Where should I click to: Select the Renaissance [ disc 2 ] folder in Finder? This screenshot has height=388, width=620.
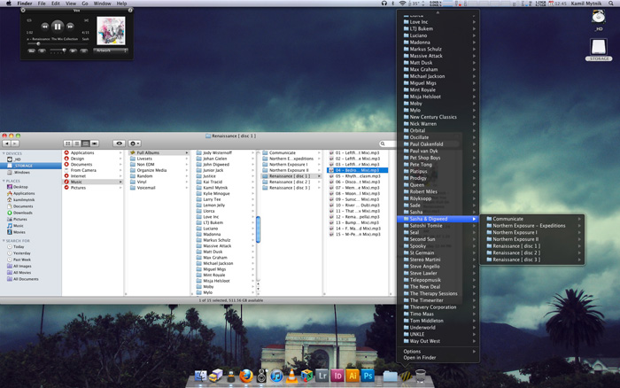click(290, 182)
